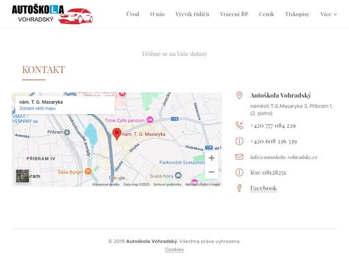Viewport: 349px width, 262px height.
Task: Select the Šáša Burger restaurant marker
Action: click(88, 171)
